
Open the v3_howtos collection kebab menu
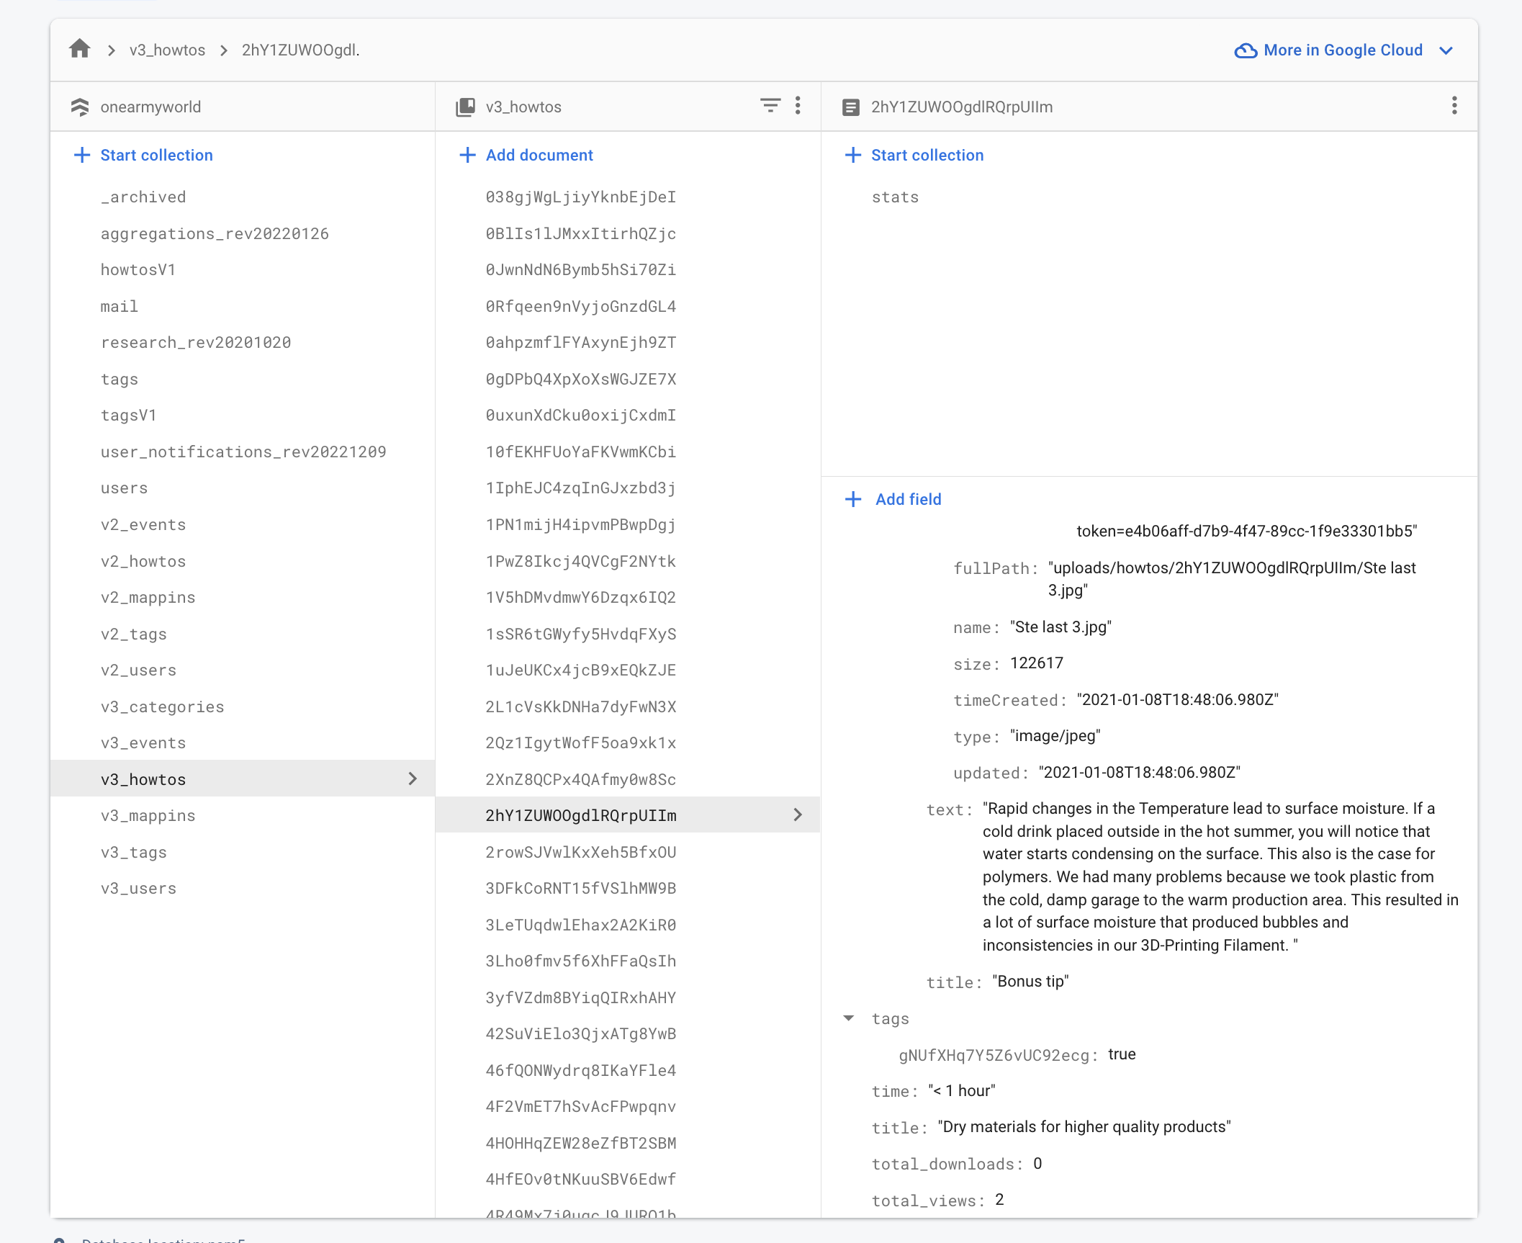click(x=798, y=106)
